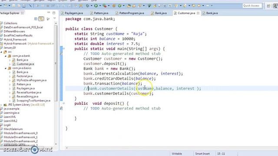The height and width of the screenshot is (156, 278).
Task: Switch to the PatternProgram.java tab
Action: point(130,13)
